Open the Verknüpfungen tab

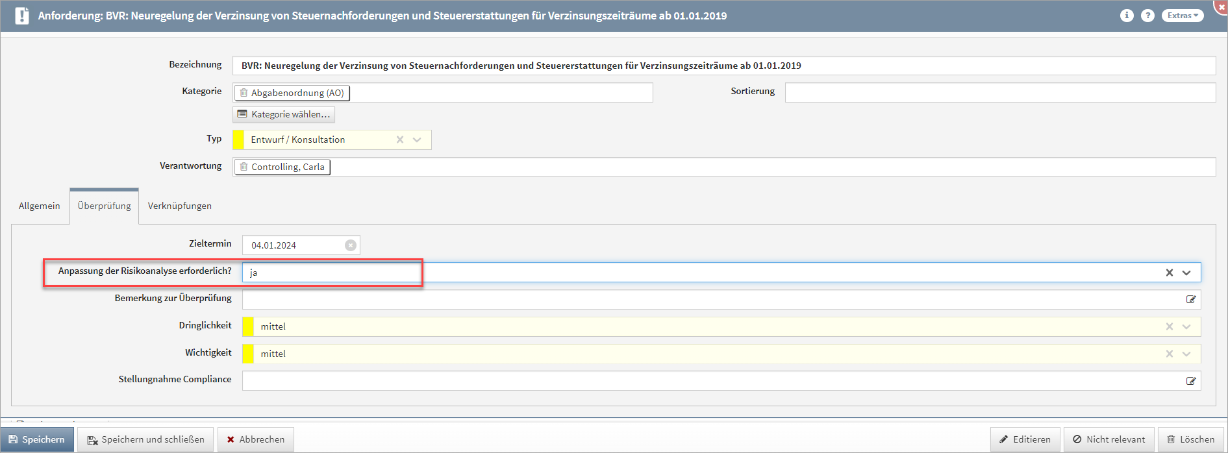coord(180,206)
